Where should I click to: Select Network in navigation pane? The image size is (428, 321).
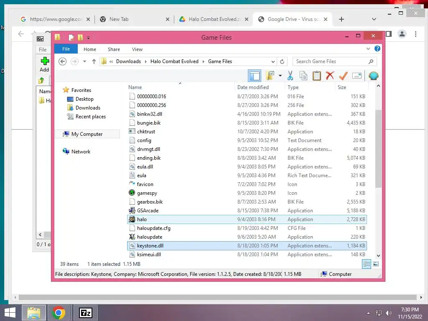coord(81,151)
